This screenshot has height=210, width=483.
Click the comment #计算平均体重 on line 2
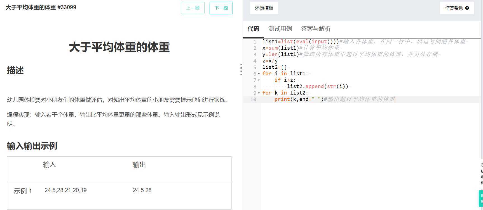[x=320, y=48]
